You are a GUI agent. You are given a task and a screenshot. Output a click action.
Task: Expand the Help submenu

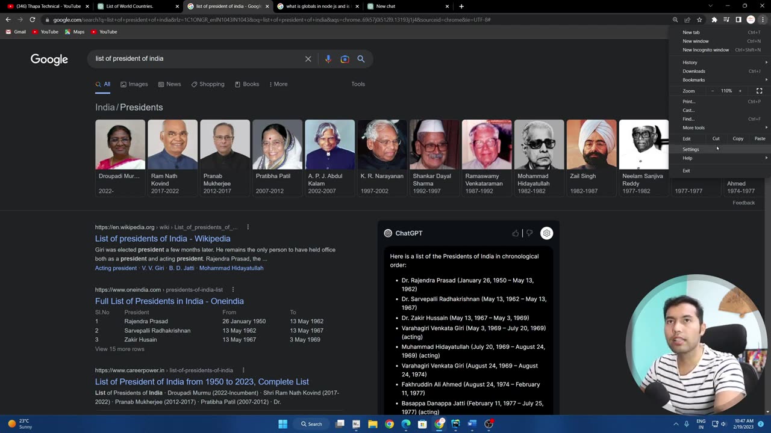pyautogui.click(x=719, y=158)
